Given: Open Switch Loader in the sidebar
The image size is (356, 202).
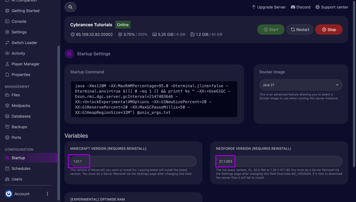Looking at the screenshot, I should (x=24, y=43).
